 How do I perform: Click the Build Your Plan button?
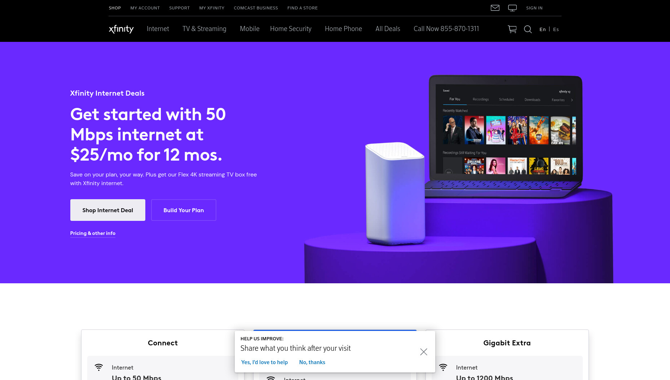[184, 210]
